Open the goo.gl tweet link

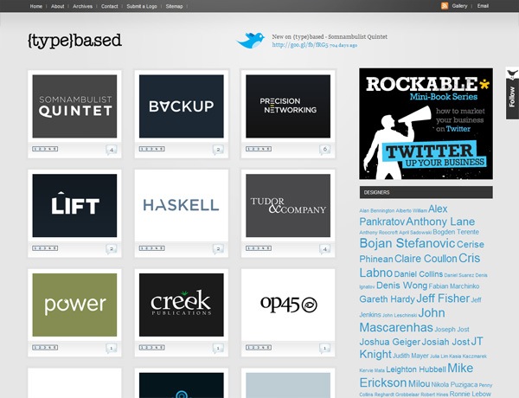(x=300, y=45)
